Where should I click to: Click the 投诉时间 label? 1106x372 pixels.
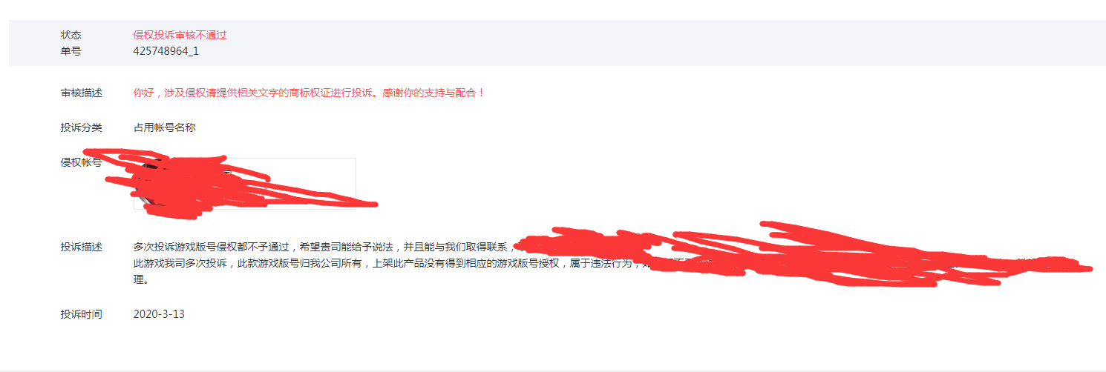tap(82, 314)
